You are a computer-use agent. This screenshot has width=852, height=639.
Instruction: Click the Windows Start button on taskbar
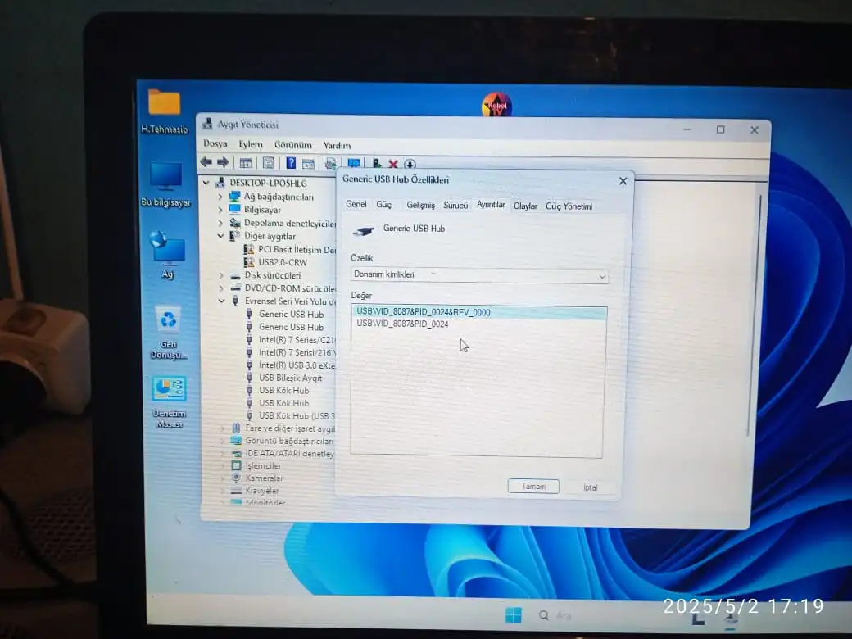click(514, 615)
